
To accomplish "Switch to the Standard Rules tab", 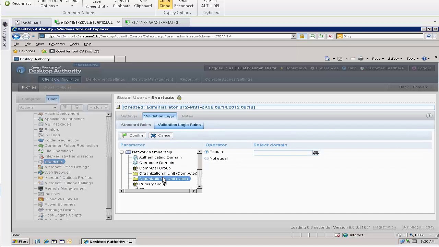I will (136, 125).
